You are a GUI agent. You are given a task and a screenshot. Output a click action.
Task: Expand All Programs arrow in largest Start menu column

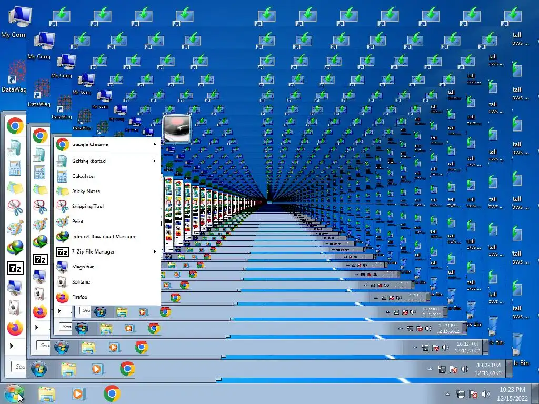(x=12, y=346)
